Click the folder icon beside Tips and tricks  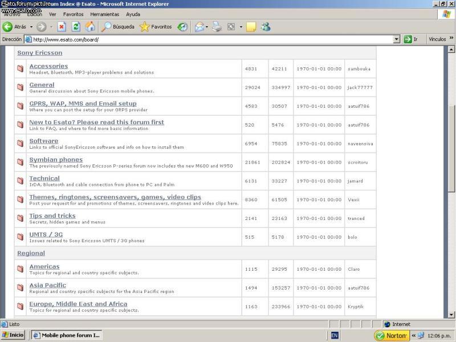tap(20, 218)
